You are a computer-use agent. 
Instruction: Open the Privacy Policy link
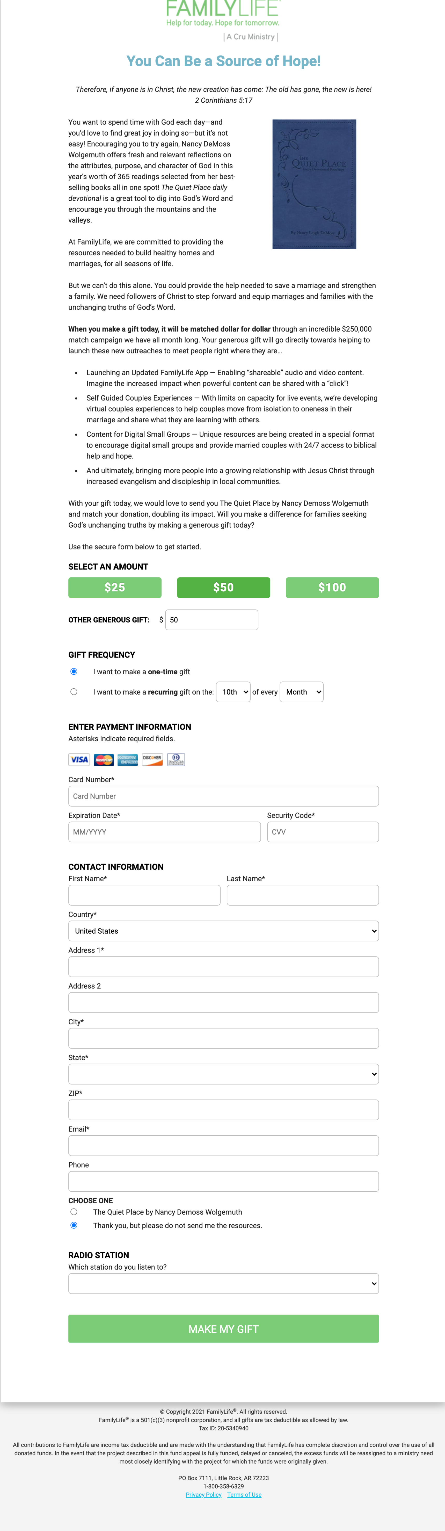203,1495
